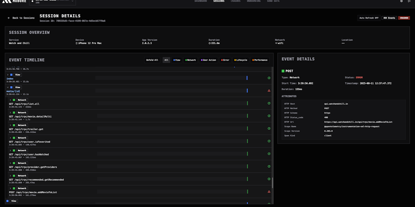Enable the Error event filter
415x207 pixels.
pos(225,60)
